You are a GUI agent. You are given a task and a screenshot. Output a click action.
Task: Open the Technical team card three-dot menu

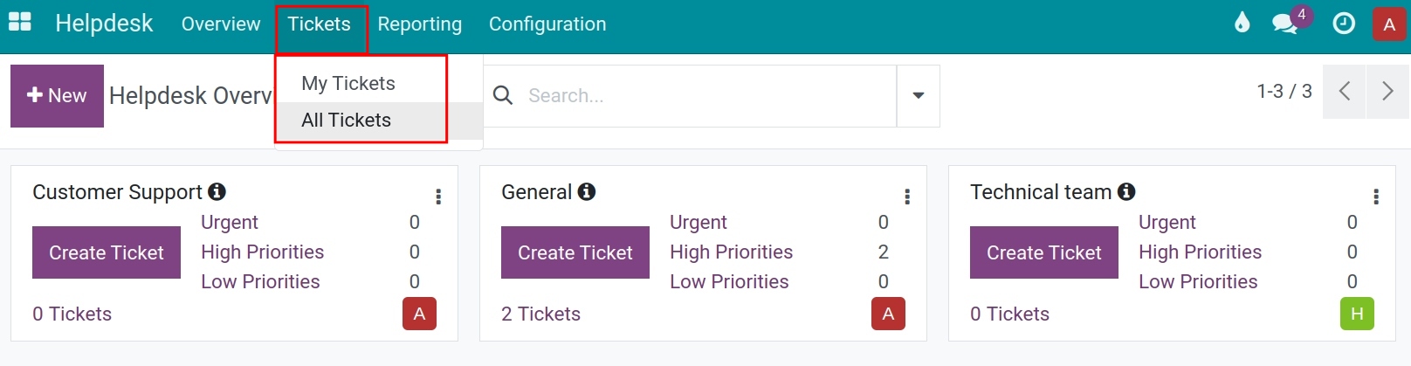[1376, 197]
